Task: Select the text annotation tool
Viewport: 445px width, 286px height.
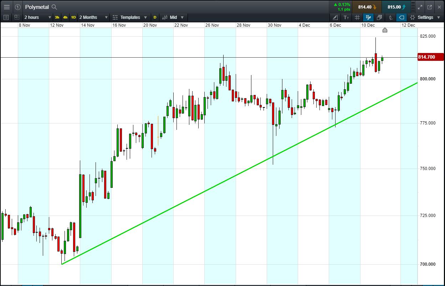Action: click(346, 17)
